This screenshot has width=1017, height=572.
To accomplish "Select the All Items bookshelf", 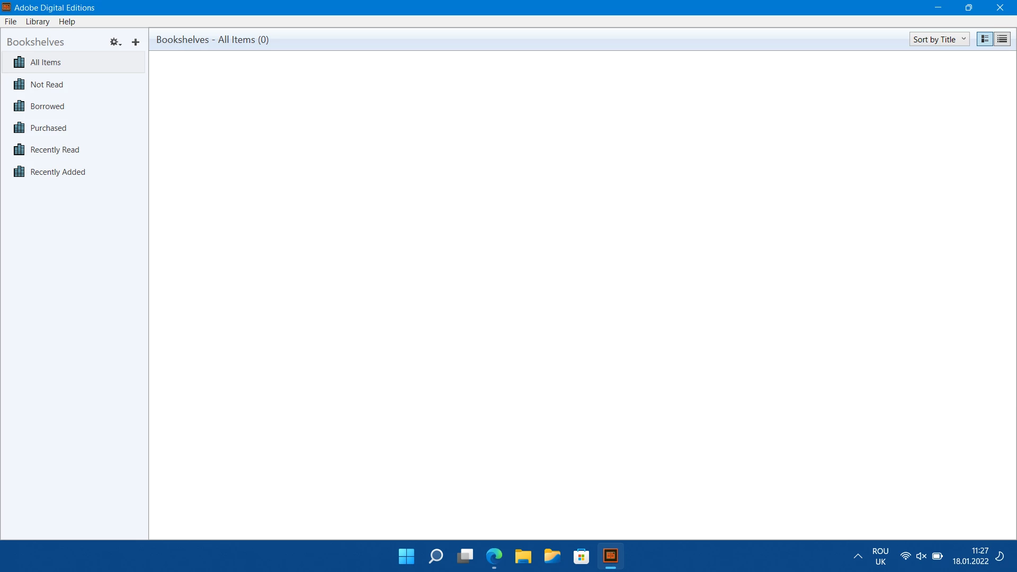I will tap(46, 62).
